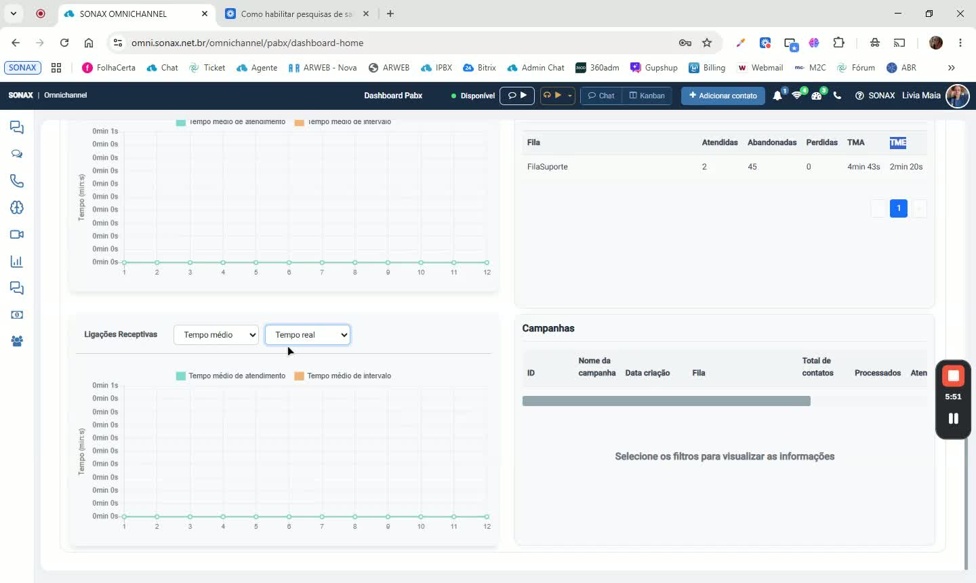Reload the page
976x583 pixels.
(x=64, y=43)
